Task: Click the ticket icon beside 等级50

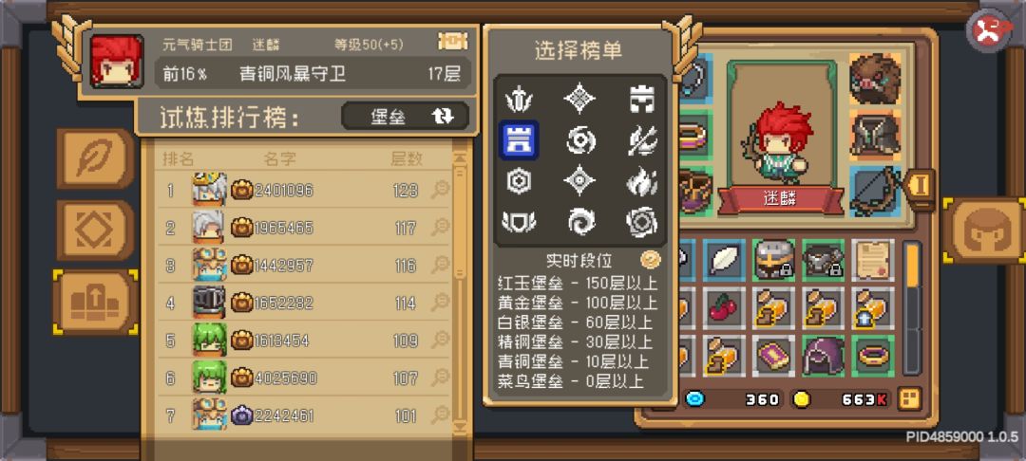Action: pos(453,43)
